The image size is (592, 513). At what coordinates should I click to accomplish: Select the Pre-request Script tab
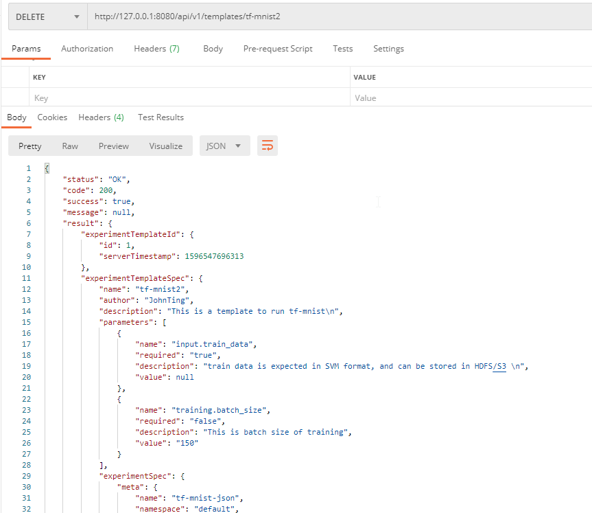[278, 49]
